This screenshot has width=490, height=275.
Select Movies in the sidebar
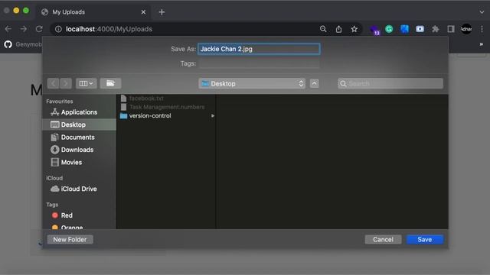[80, 162]
